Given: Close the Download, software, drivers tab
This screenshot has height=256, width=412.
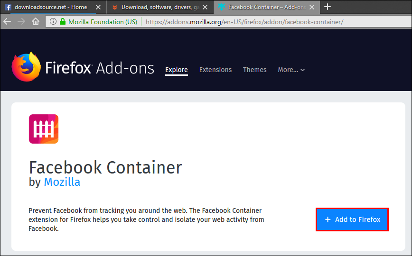Looking at the screenshot, I should tap(205, 7).
